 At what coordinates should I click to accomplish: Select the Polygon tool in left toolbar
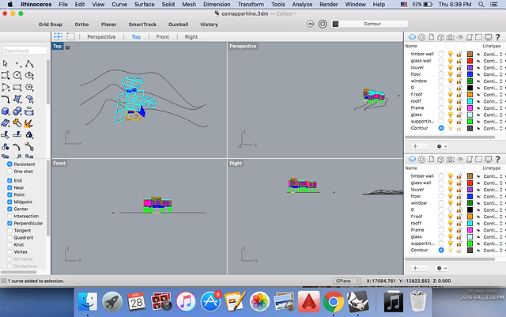[x=29, y=88]
